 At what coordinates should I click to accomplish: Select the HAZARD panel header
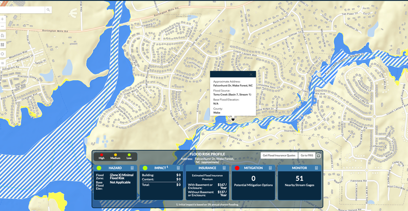point(115,168)
